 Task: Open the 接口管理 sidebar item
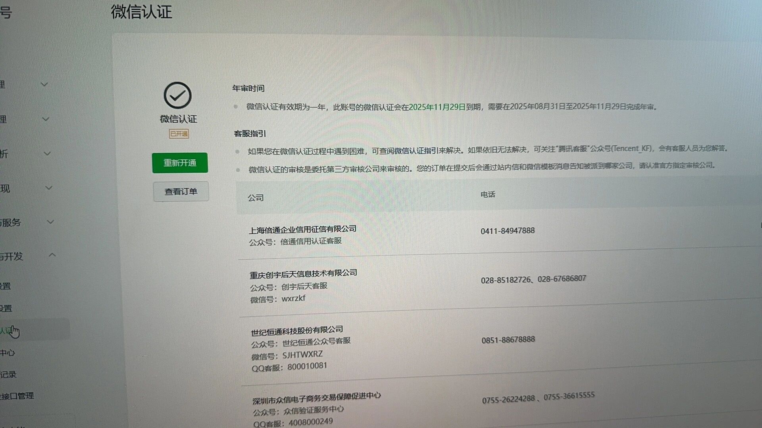(17, 396)
